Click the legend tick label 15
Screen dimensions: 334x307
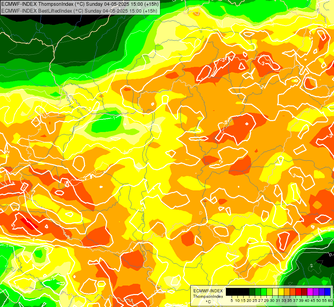(243, 301)
